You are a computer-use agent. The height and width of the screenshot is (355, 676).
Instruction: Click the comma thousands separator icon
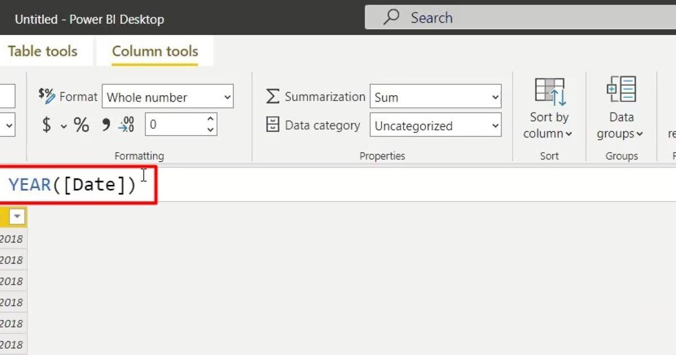(x=106, y=125)
